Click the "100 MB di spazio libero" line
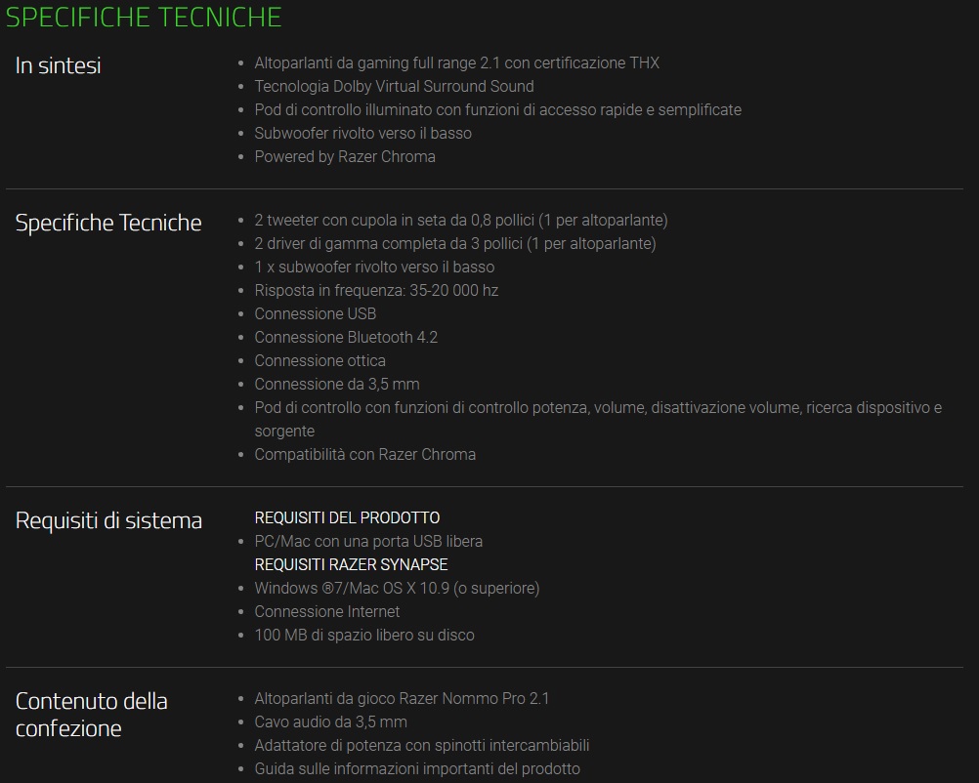This screenshot has width=979, height=783. (x=364, y=635)
